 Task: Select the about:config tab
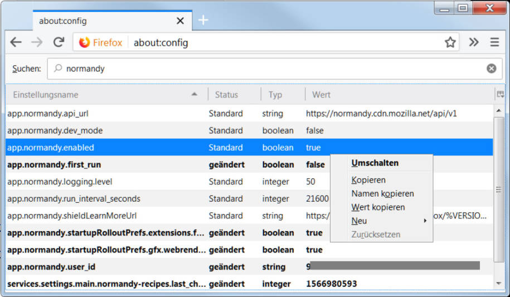click(113, 21)
